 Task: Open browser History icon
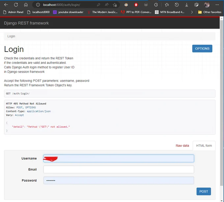[x=177, y=5]
